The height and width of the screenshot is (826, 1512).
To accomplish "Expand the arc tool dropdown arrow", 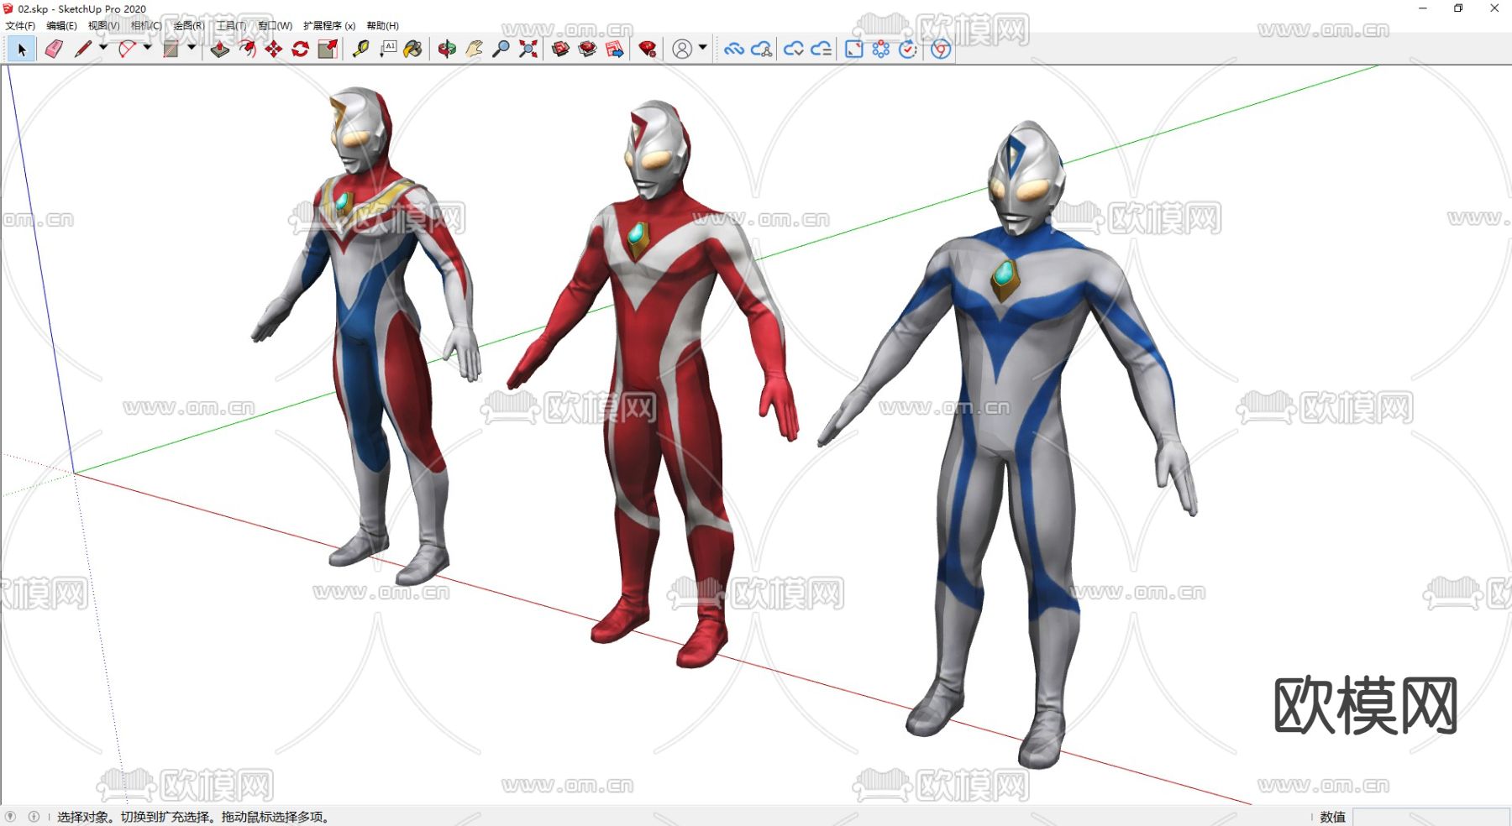I will tap(148, 48).
